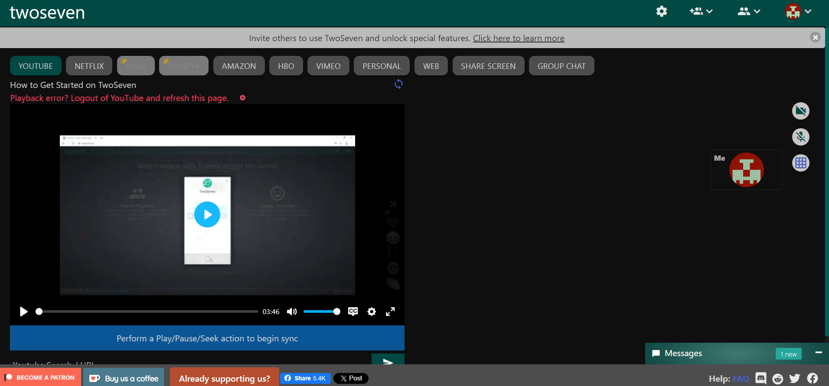Toggle the microphone mute button

coord(800,137)
